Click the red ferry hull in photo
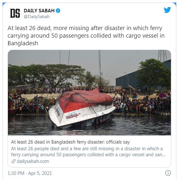Image resolution: width=182 pixels, height=179 pixels. point(85,98)
